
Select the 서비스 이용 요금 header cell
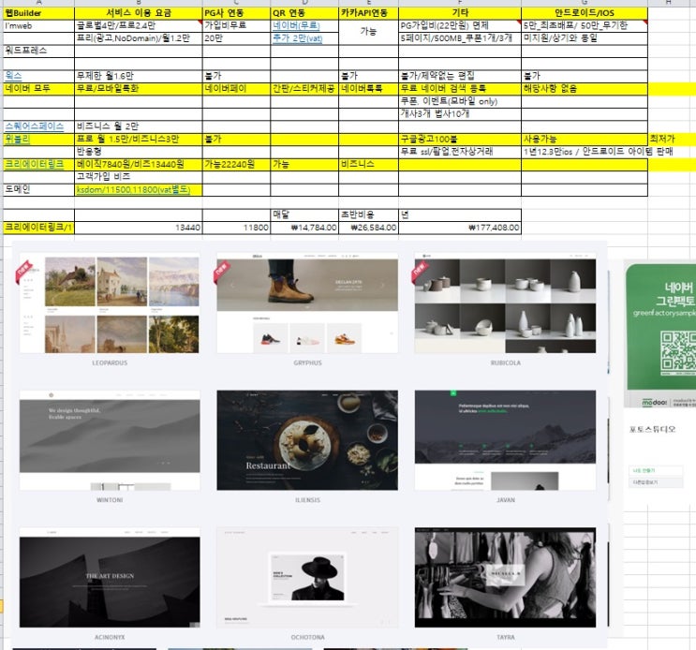139,13
